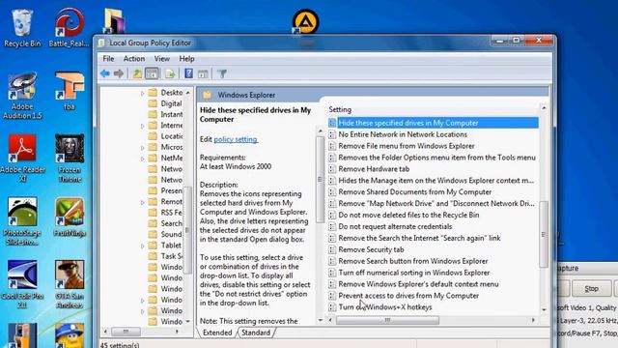Screen dimensions: 618x348
Task: Click the Filter funnel toolbar icon
Action: [222, 73]
